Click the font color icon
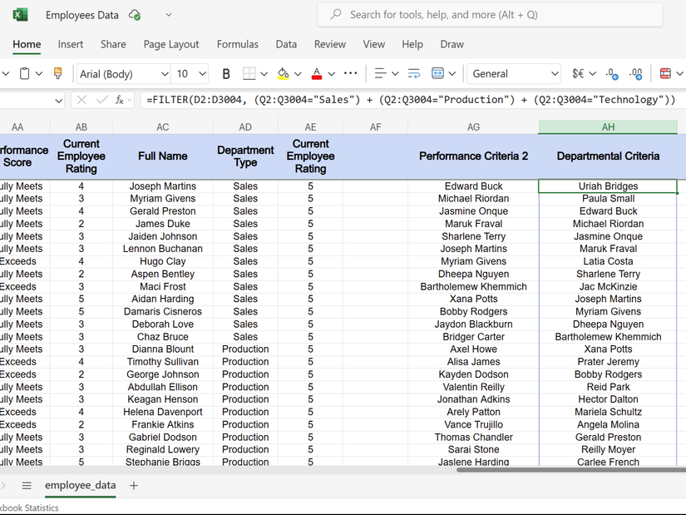 pos(317,74)
